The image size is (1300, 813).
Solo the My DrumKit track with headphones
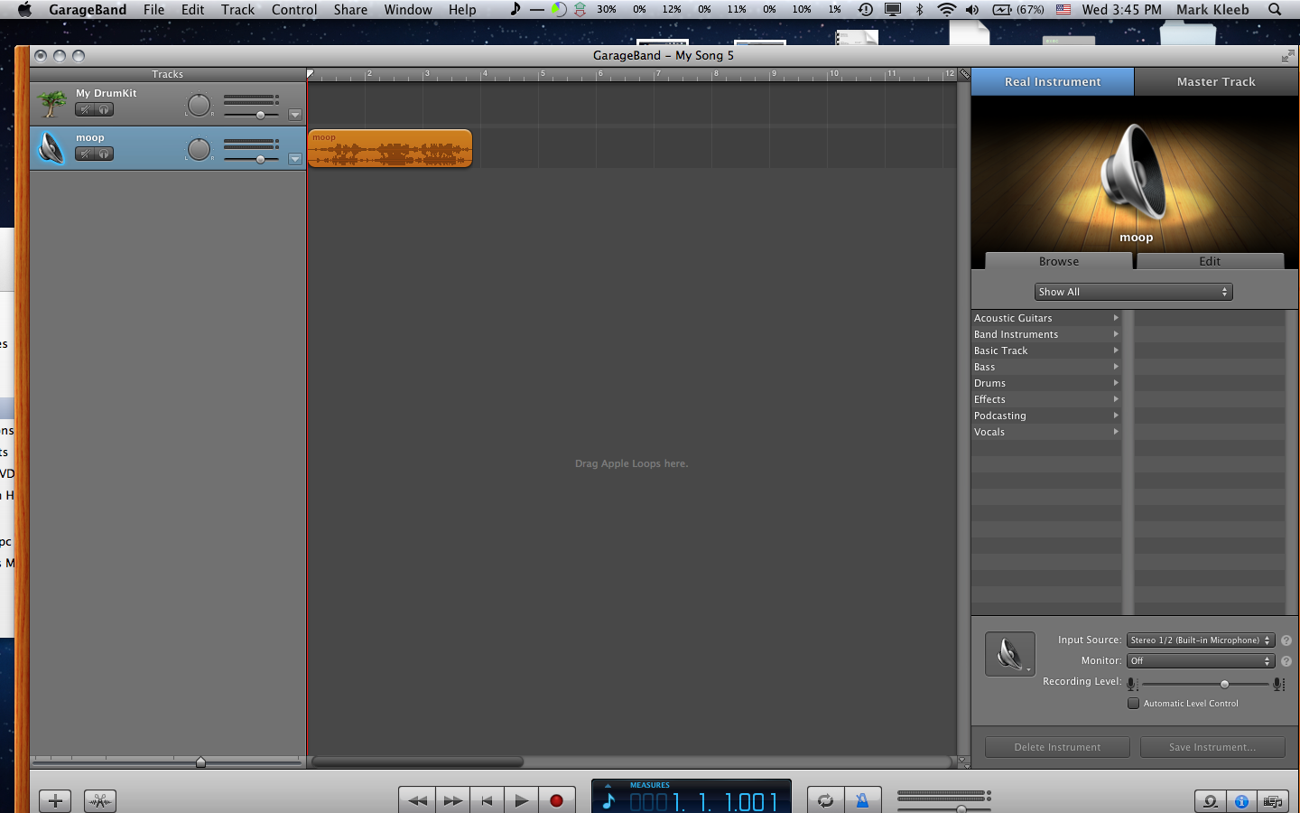[104, 109]
